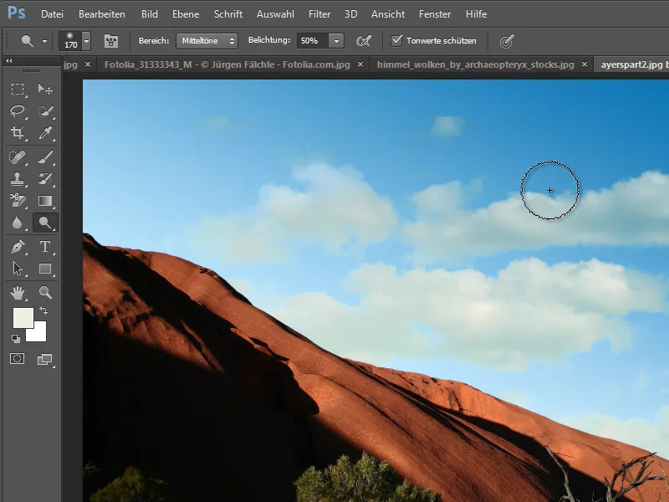
Task: Uncheck Tonwerte schützen checkbox
Action: point(396,40)
